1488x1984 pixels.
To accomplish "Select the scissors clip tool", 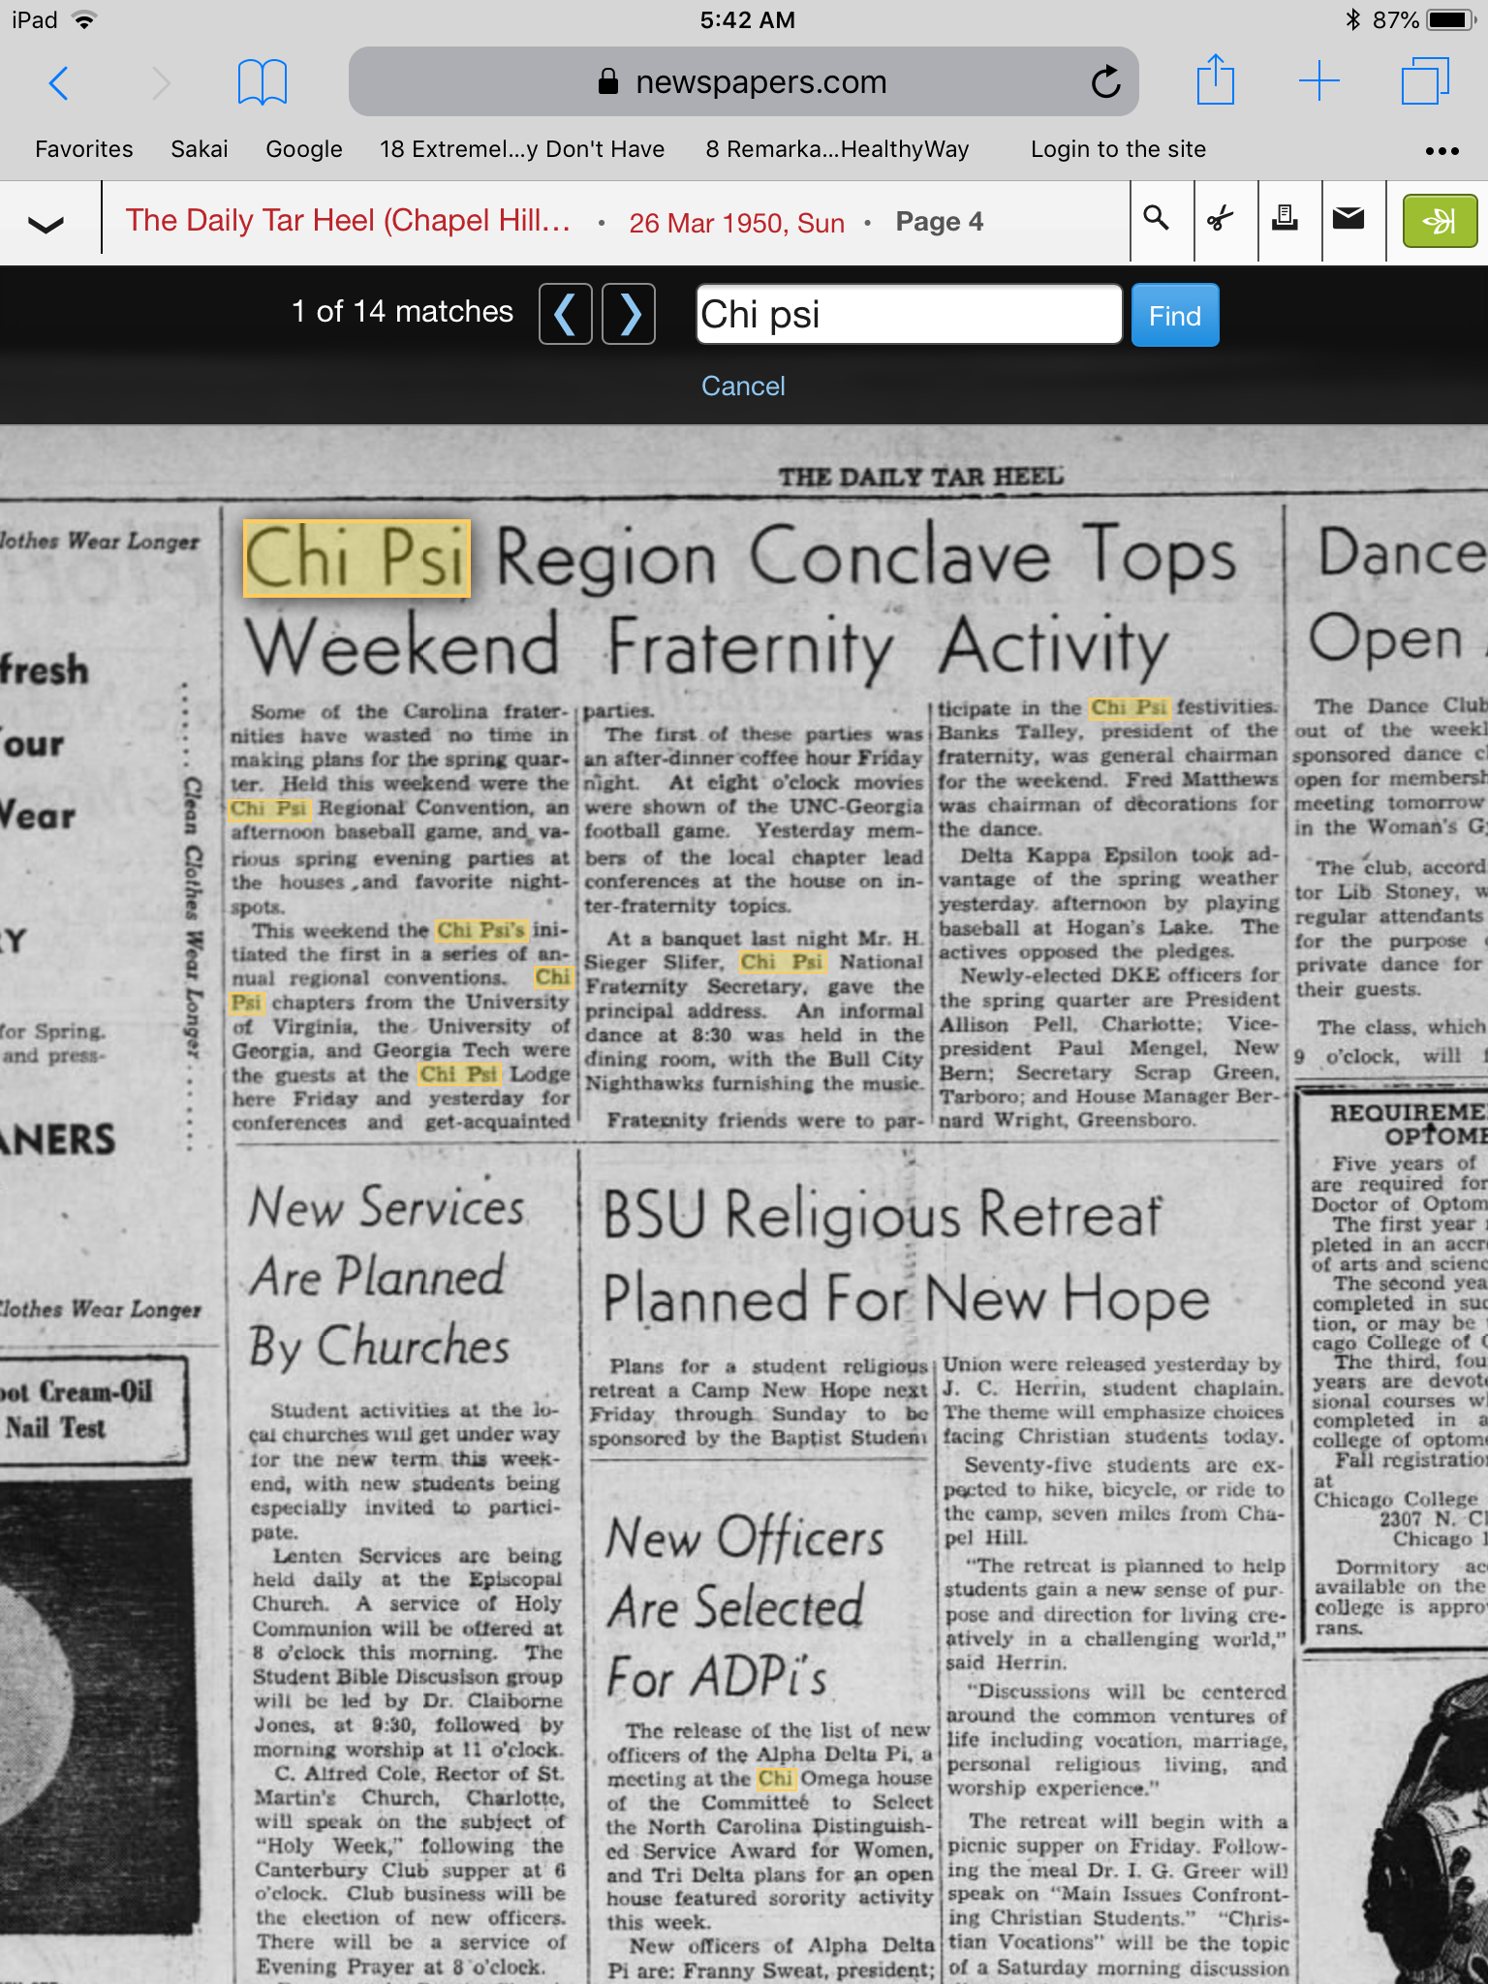I will tap(1221, 220).
